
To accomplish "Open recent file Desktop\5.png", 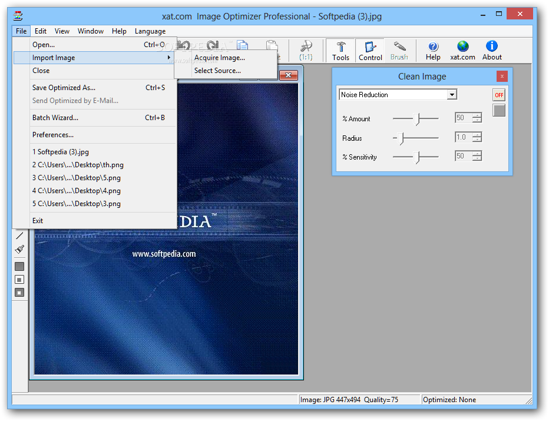I will pyautogui.click(x=94, y=178).
